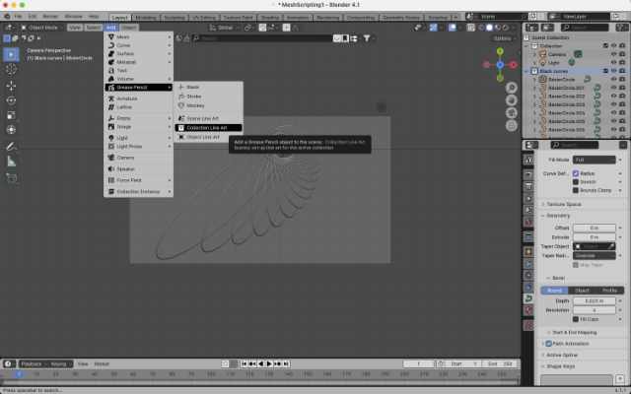The width and height of the screenshot is (631, 394).
Task: Select the Annotate pencil tool
Action: tap(11, 147)
